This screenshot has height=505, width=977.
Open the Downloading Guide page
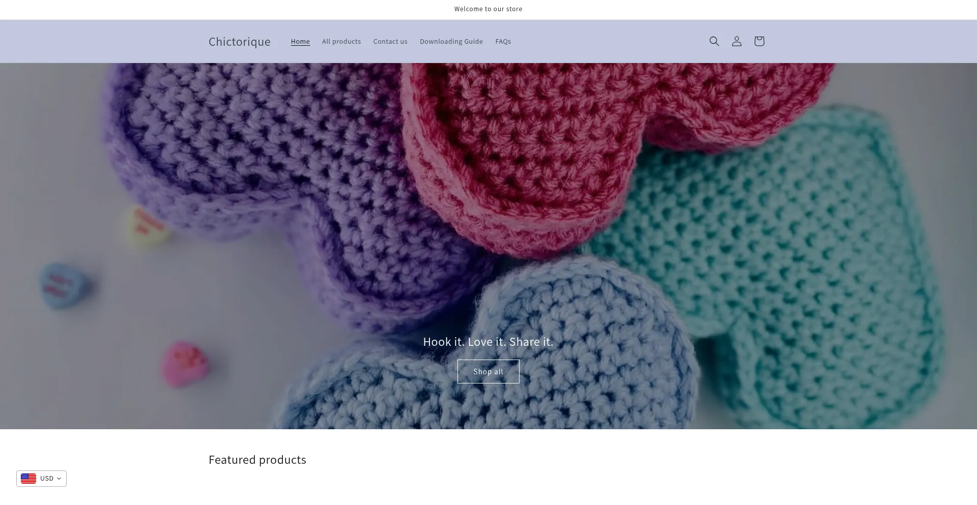pos(451,42)
